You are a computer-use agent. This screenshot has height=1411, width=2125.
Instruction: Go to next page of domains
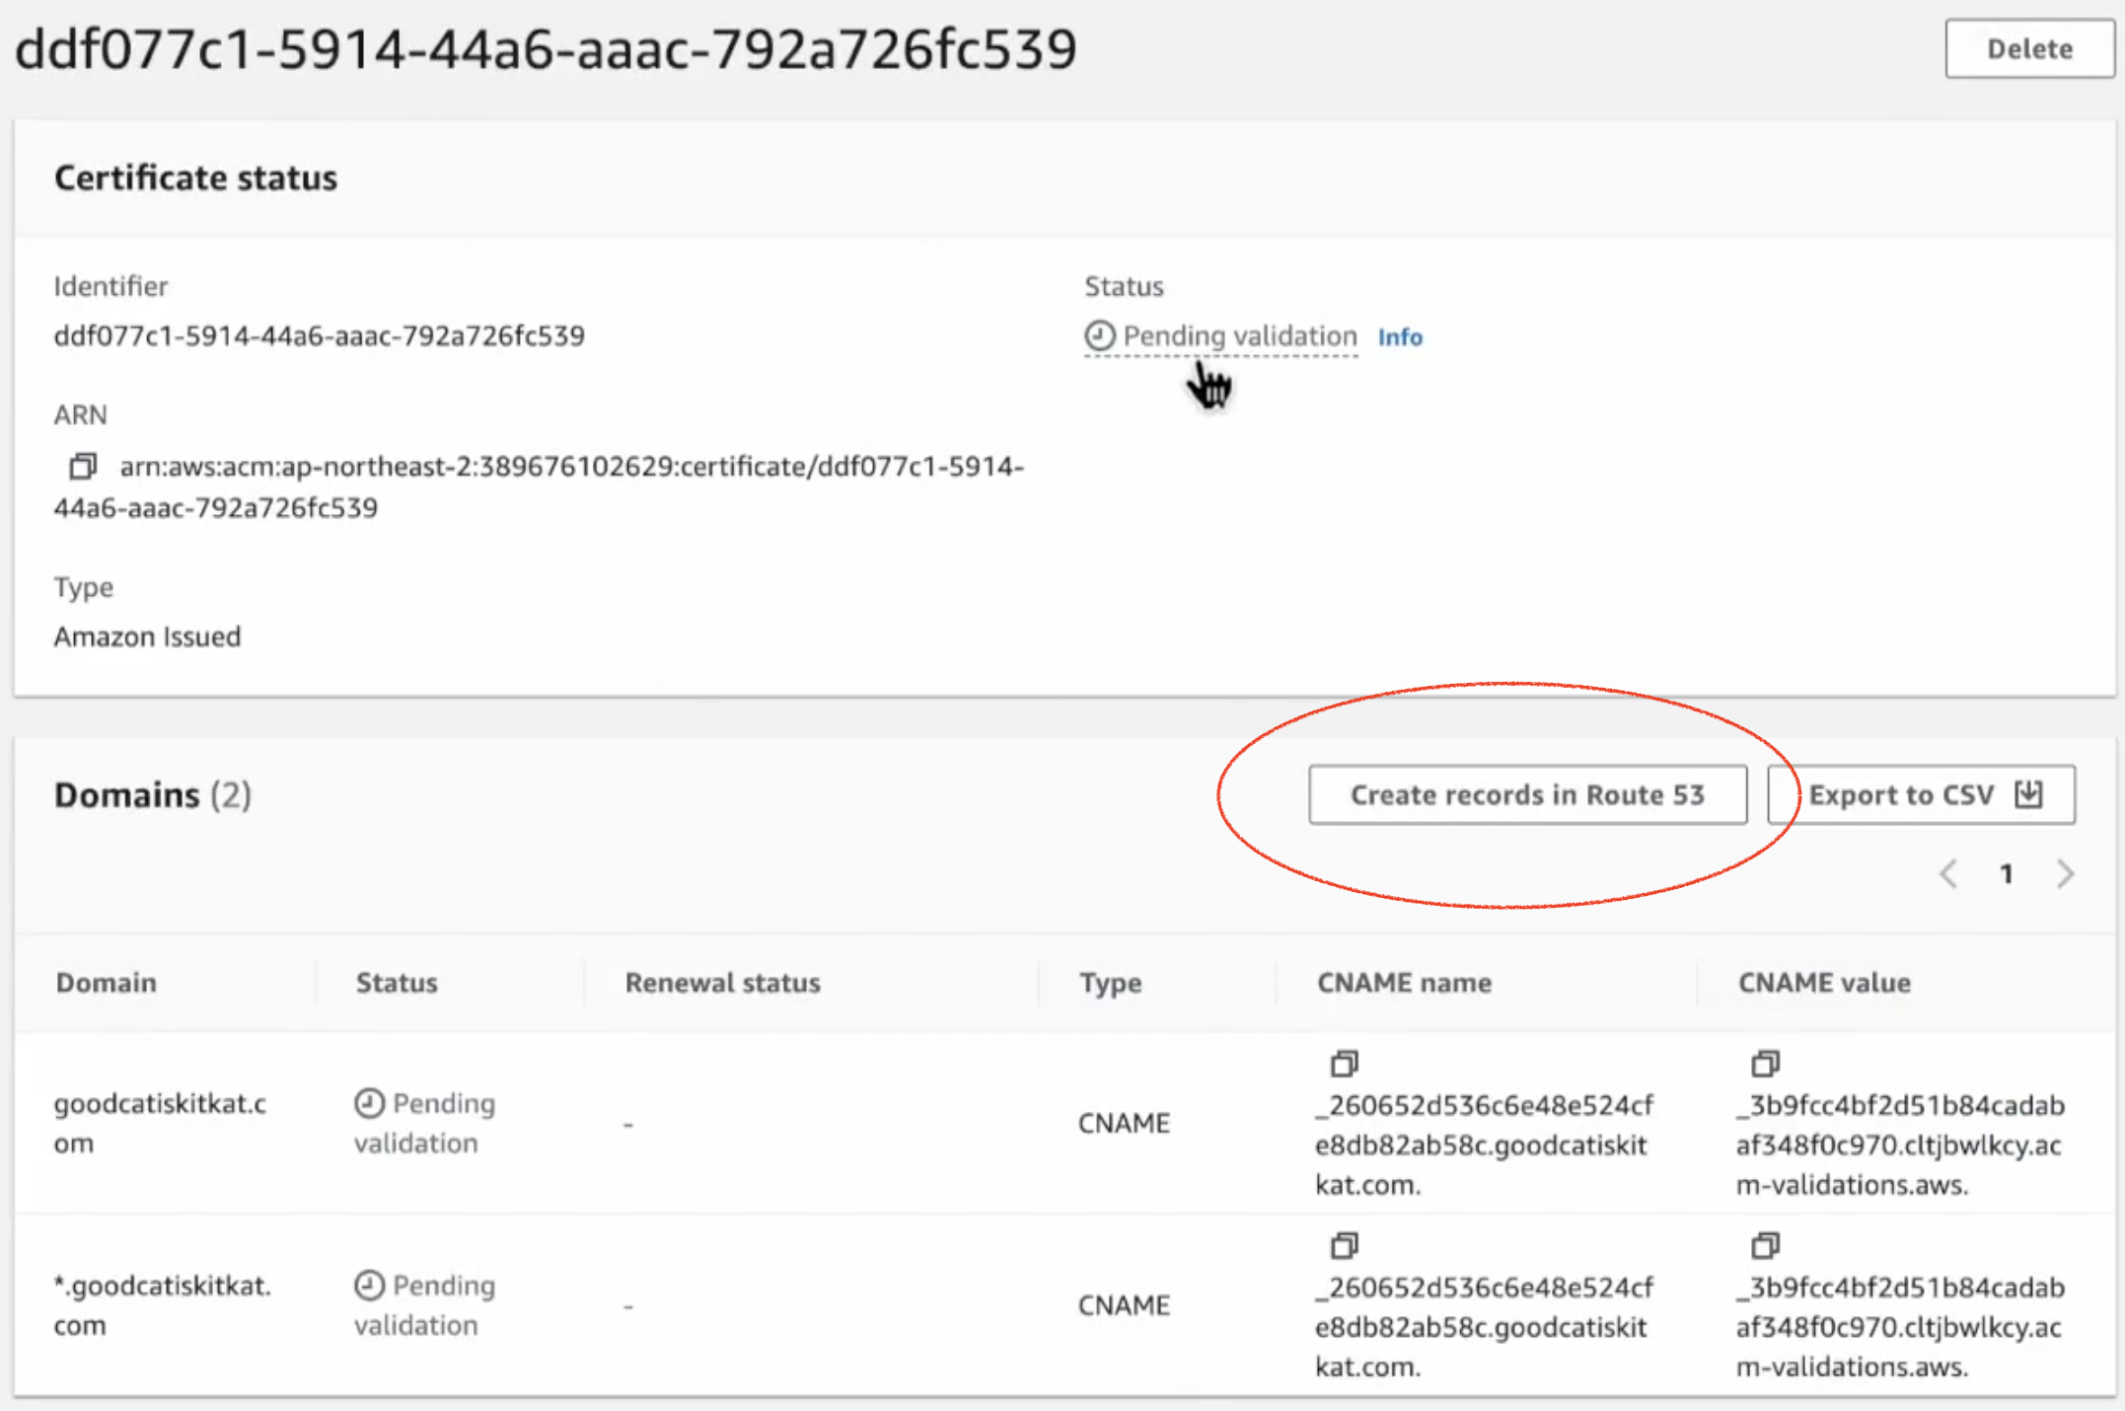(2065, 874)
